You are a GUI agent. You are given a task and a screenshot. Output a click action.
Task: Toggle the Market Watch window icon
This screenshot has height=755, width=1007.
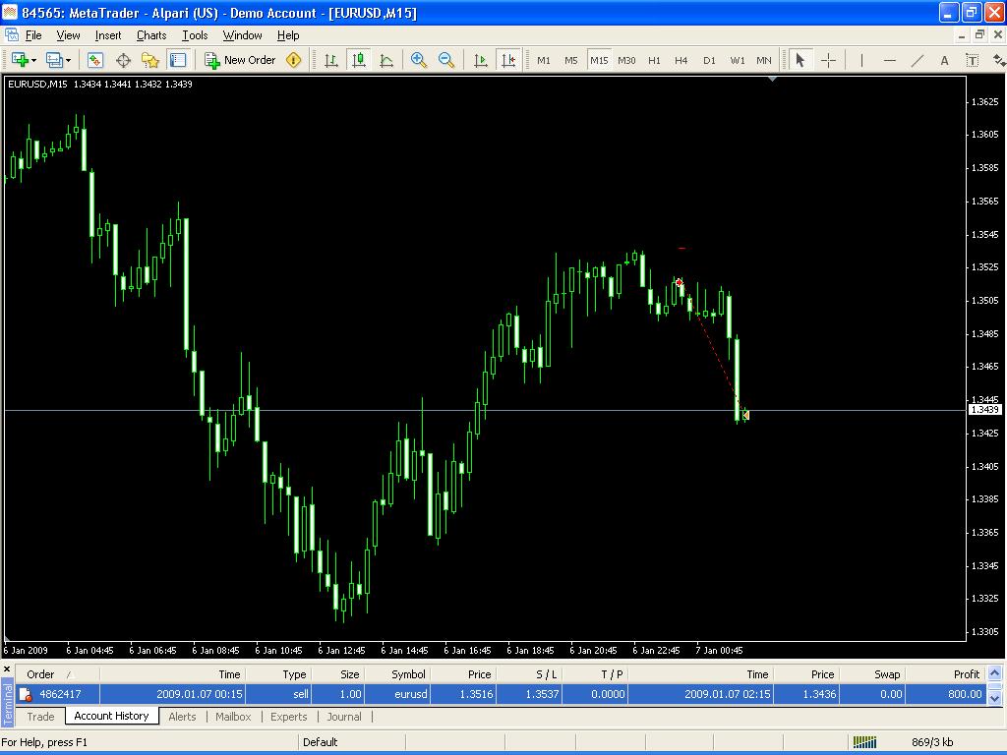(95, 60)
